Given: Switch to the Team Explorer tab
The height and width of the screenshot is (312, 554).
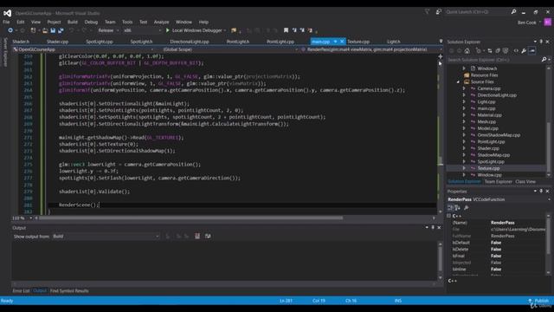Looking at the screenshot, I should (499, 181).
